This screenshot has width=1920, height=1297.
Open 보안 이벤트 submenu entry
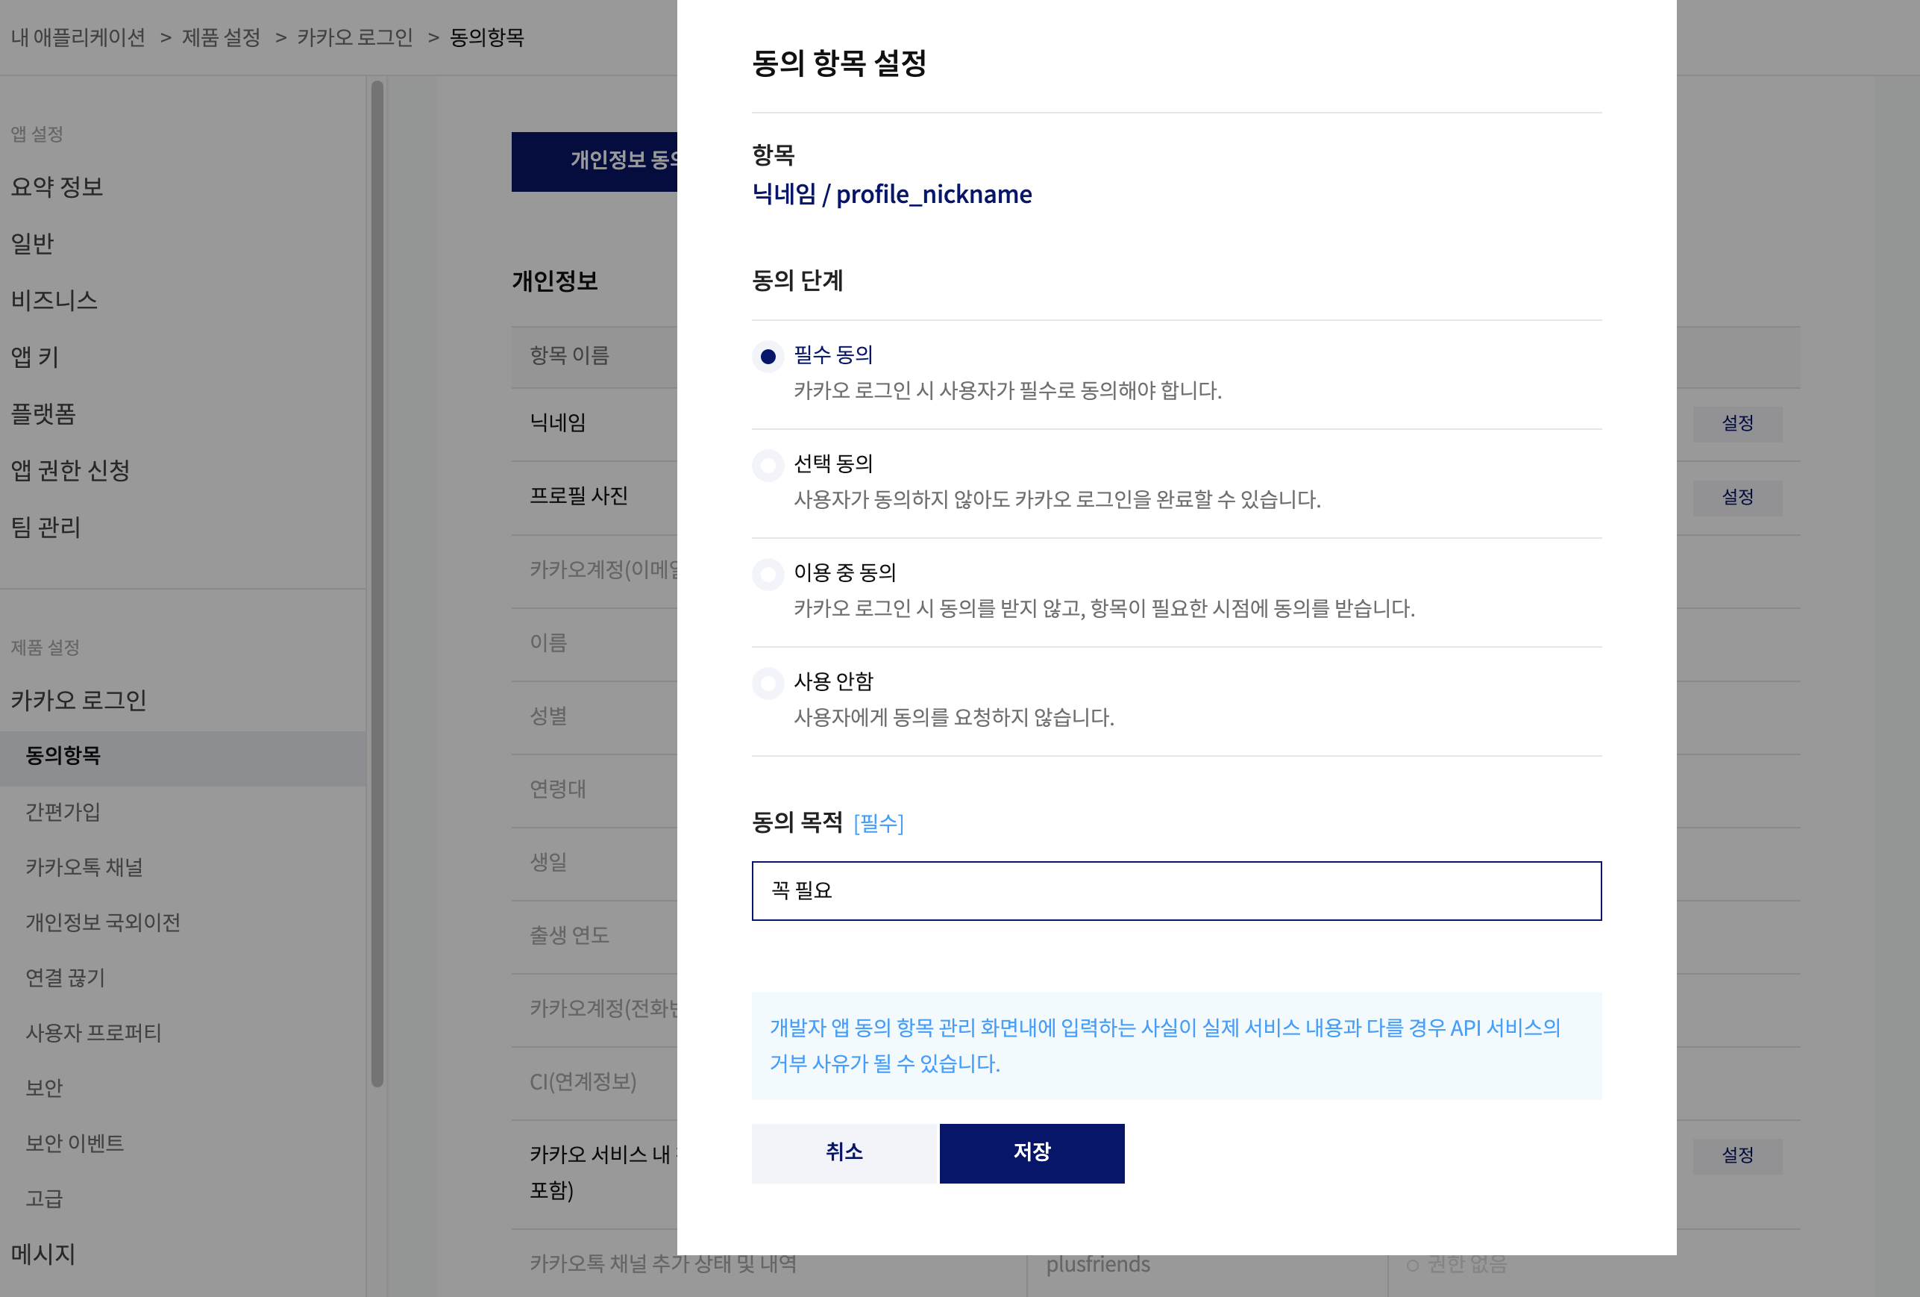(x=75, y=1143)
